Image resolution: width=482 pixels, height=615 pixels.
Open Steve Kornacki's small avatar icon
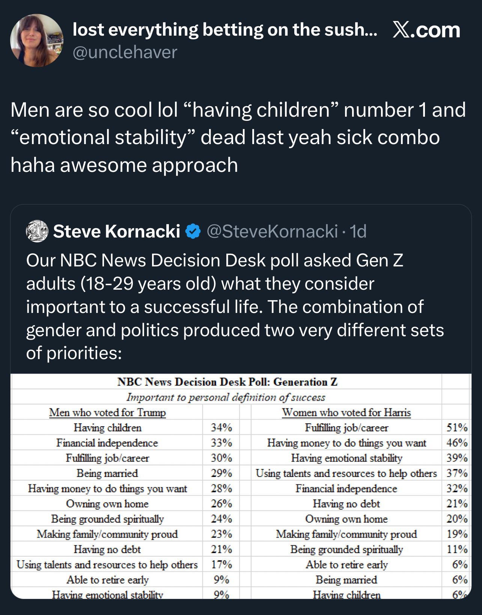coord(37,231)
